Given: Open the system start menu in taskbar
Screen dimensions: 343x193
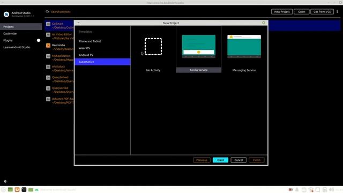Looking at the screenshot, I should (3, 190).
